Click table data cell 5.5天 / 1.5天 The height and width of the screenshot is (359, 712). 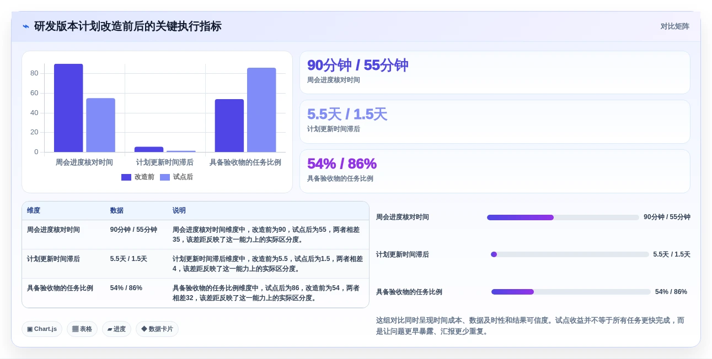[129, 259]
